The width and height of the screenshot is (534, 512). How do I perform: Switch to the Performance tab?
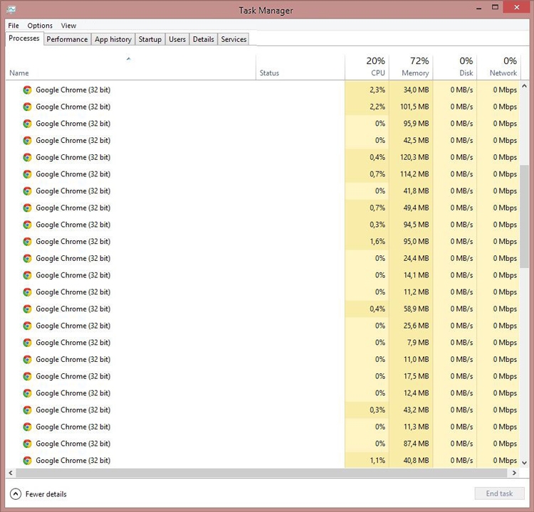click(x=67, y=39)
